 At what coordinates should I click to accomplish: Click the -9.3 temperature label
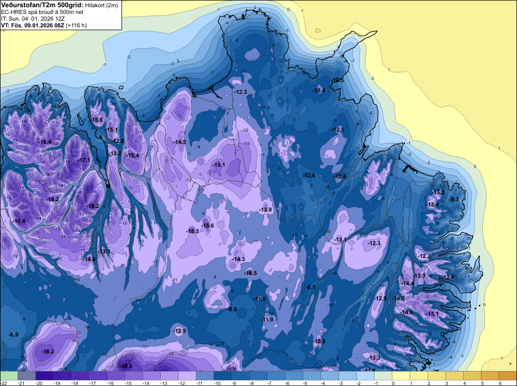pyautogui.click(x=454, y=199)
